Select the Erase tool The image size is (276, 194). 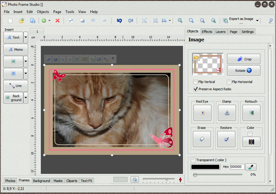[202, 139]
